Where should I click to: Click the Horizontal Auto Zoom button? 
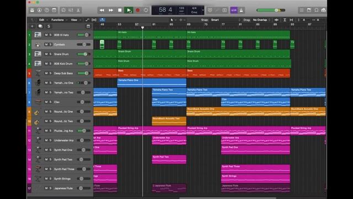tap(291, 20)
